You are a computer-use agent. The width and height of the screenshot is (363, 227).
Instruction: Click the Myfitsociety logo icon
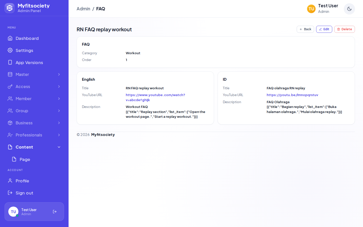click(10, 8)
